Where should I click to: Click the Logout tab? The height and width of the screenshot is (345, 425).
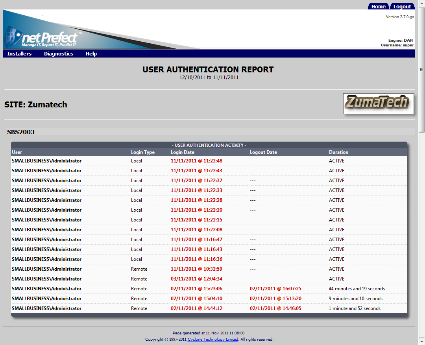coord(402,6)
